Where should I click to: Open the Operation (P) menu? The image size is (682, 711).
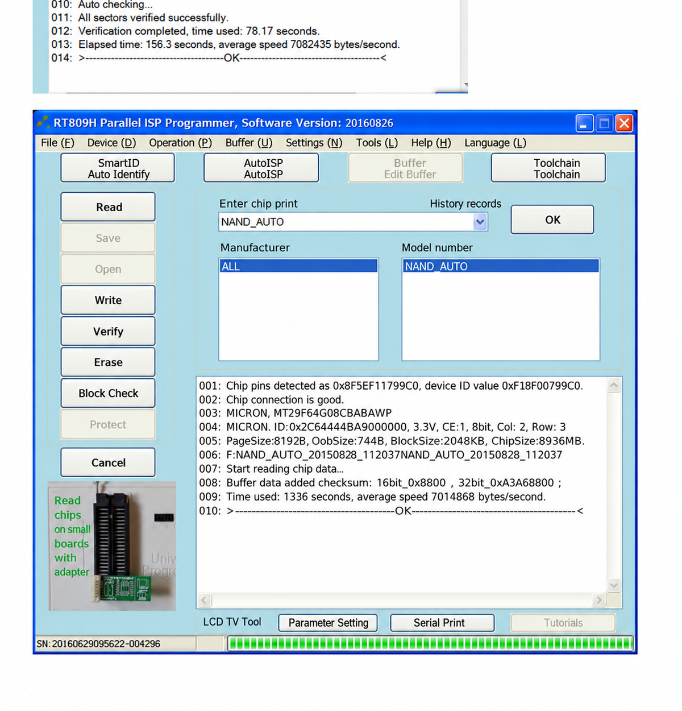[x=180, y=143]
